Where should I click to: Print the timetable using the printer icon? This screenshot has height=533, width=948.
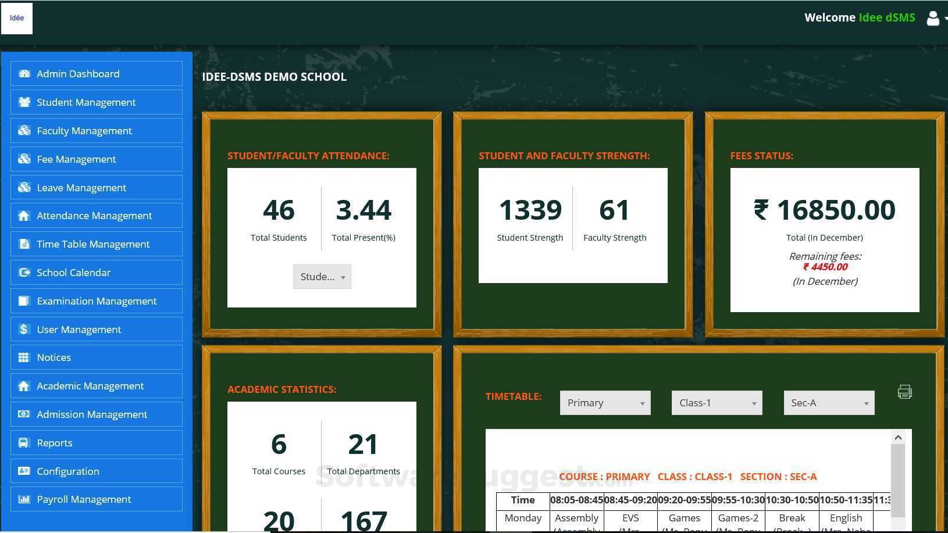pos(904,392)
